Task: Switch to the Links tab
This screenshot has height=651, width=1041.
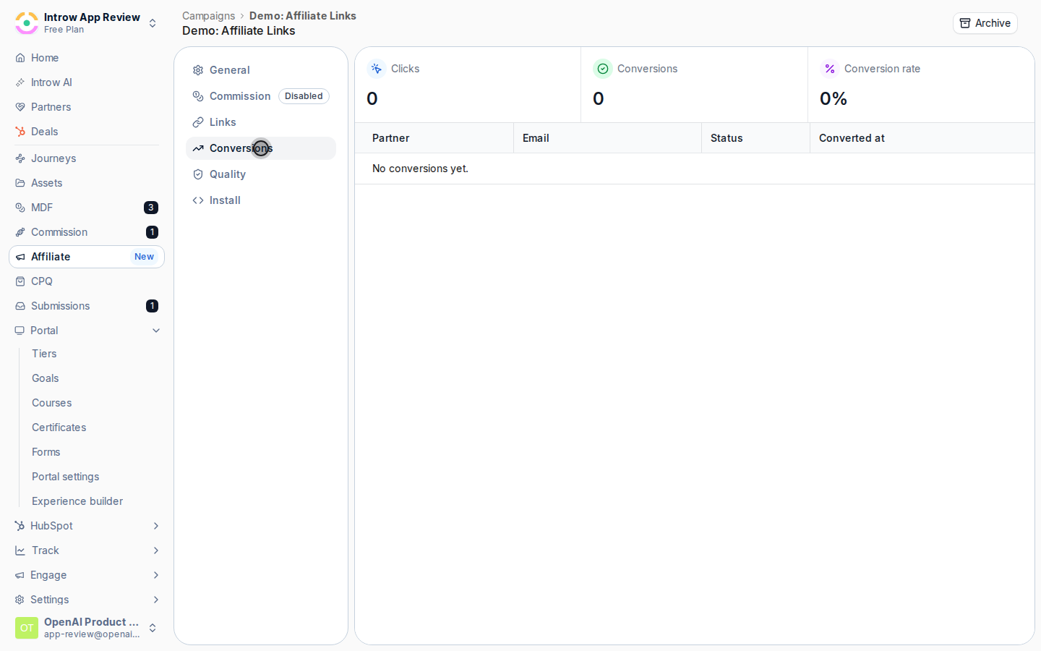Action: pyautogui.click(x=261, y=122)
